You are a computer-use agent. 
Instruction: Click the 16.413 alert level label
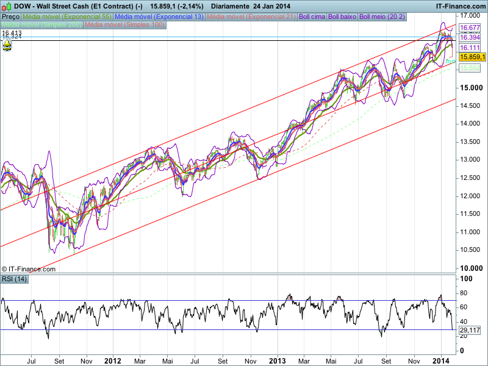[12, 32]
